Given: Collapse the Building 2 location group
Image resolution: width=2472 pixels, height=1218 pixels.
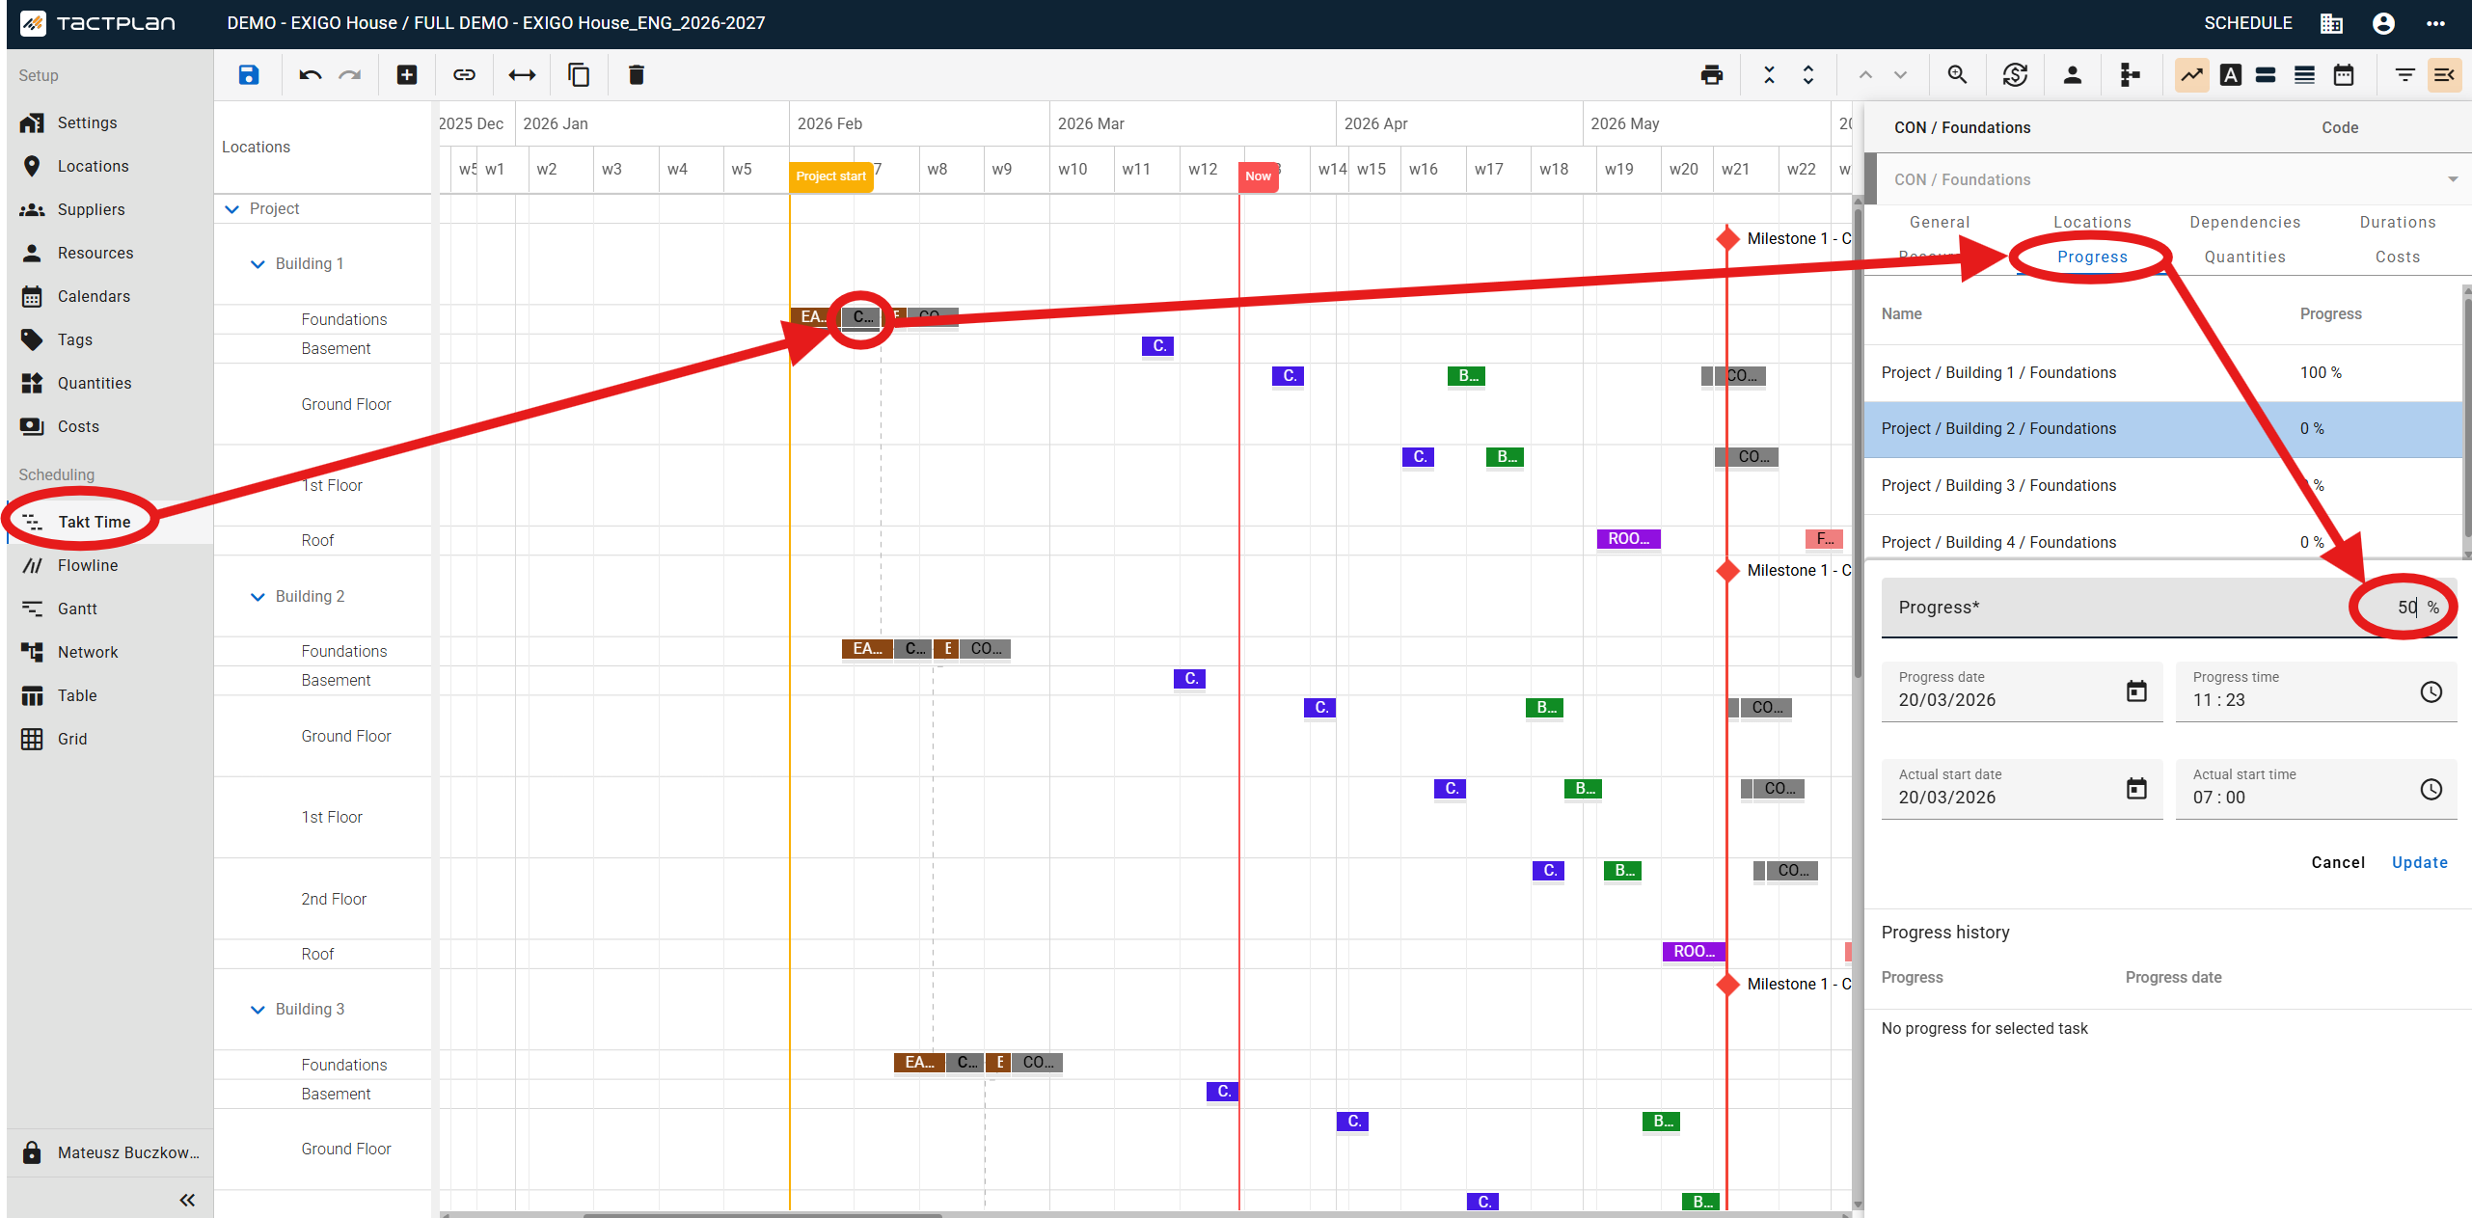Looking at the screenshot, I should point(258,597).
